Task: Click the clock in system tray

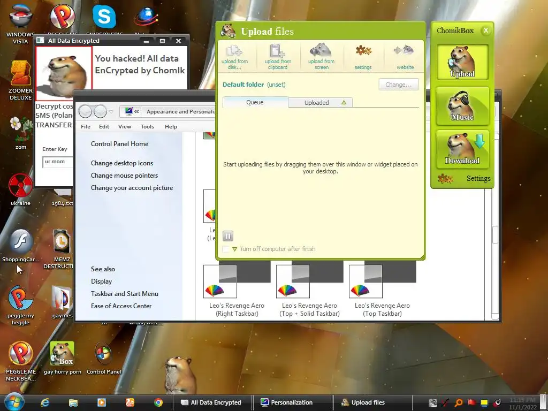Action: click(522, 404)
